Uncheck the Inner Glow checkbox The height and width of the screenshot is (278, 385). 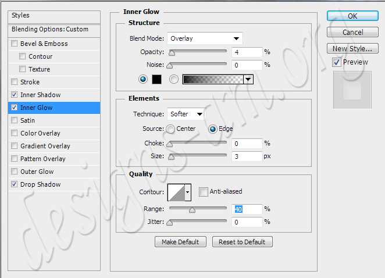tap(15, 108)
